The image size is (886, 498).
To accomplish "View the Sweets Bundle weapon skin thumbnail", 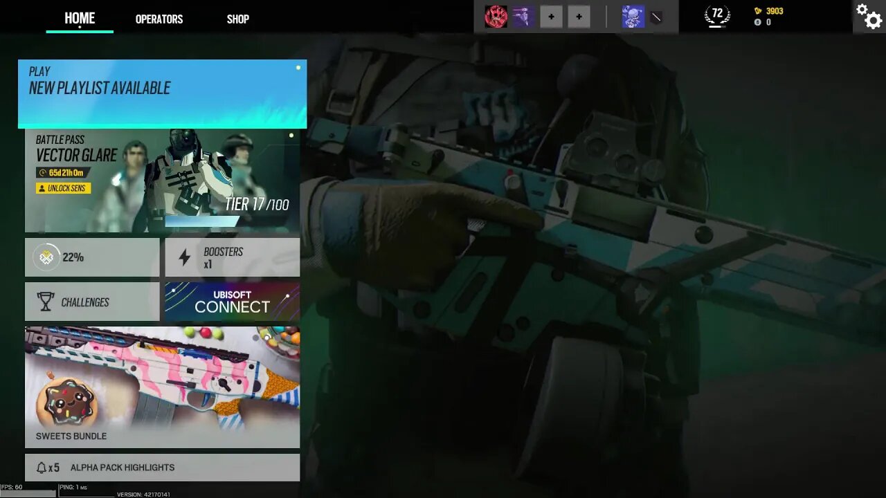I will (162, 387).
